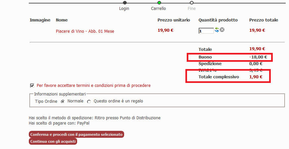289x149 pixels.
Task: Click the green Carrello step circle
Action: 159,3
